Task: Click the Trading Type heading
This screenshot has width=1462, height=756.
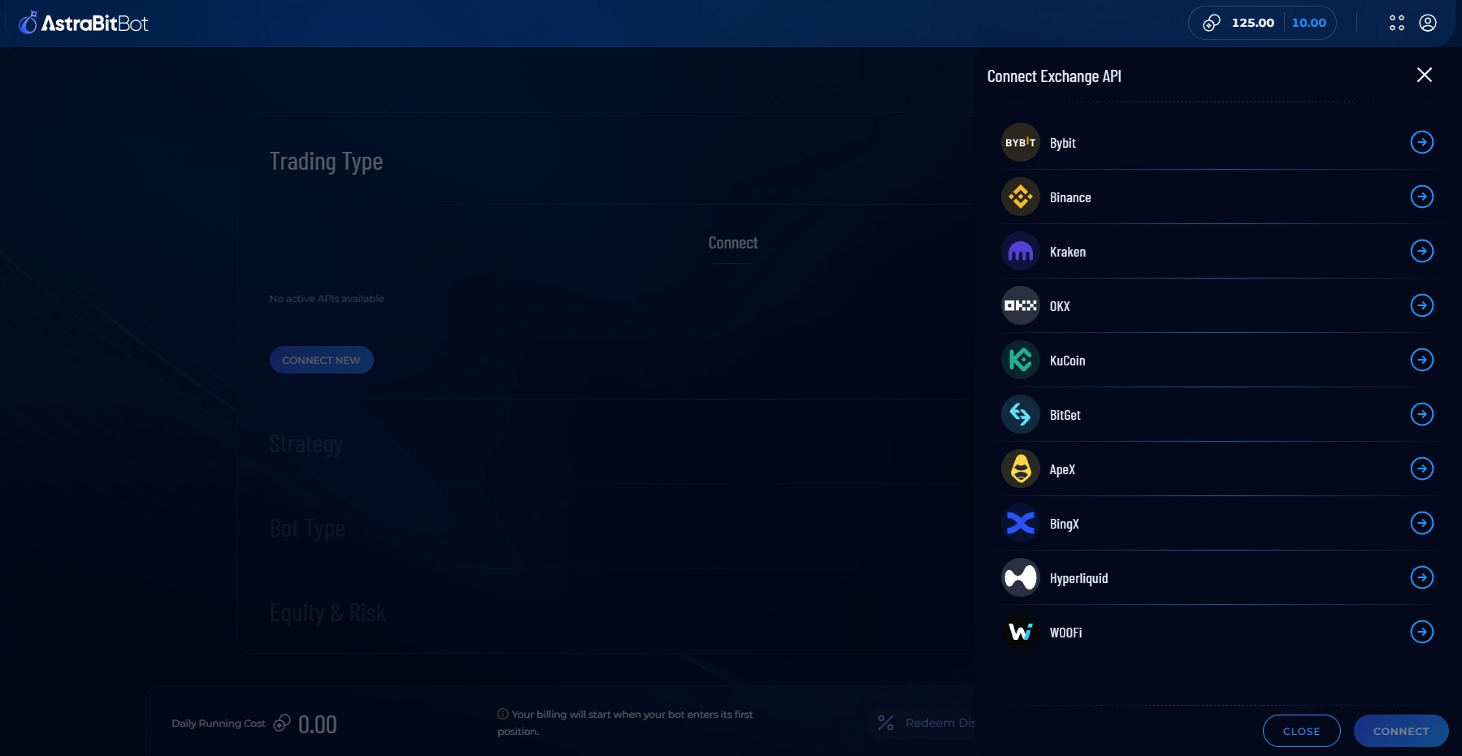Action: click(x=326, y=162)
